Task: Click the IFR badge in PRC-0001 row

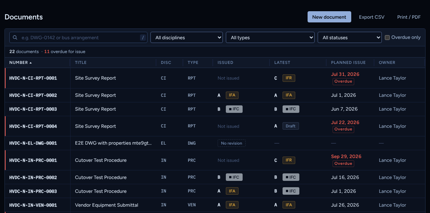Action: click(289, 160)
